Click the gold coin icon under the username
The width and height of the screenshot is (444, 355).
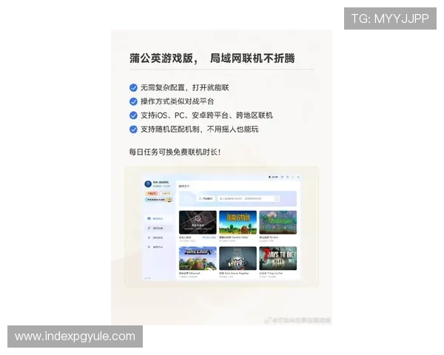[x=169, y=200]
